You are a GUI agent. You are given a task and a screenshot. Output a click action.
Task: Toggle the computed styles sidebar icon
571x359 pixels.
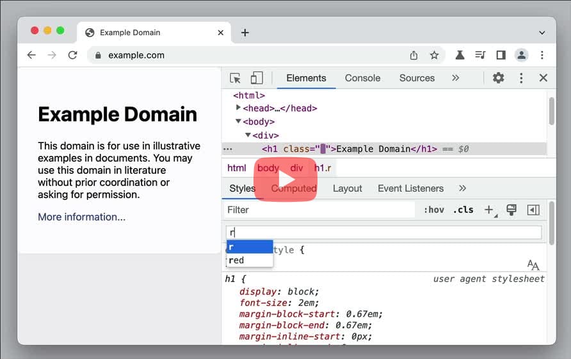click(x=533, y=210)
